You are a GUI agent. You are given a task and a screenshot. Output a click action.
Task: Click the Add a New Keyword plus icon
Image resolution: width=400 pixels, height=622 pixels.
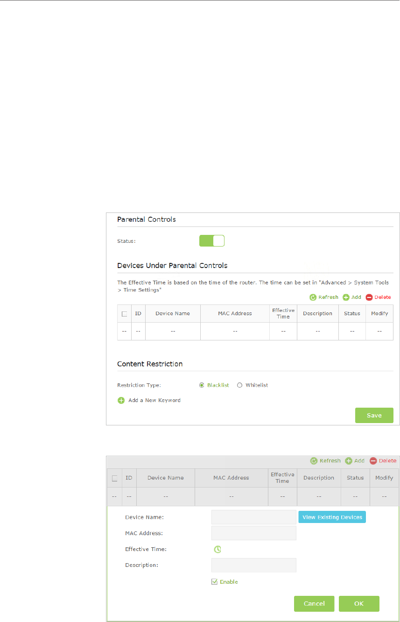[121, 400]
